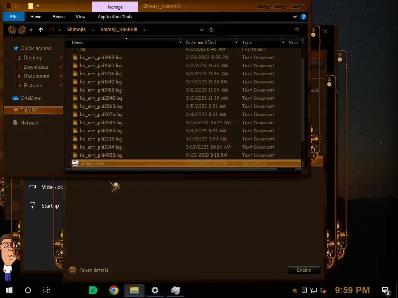The height and width of the screenshot is (298, 398).
Task: Switch to the View ribbon tab
Action: pos(80,17)
